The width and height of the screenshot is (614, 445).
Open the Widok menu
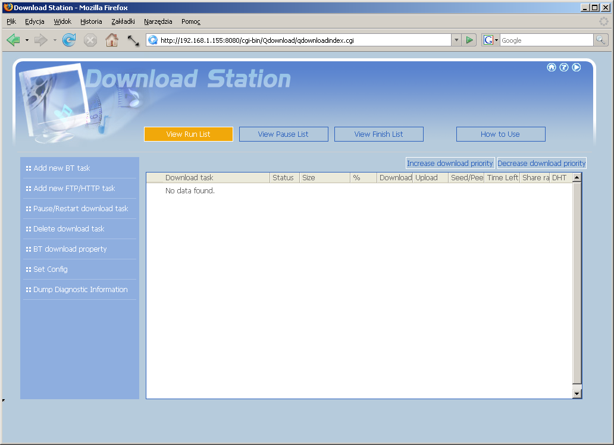point(62,21)
